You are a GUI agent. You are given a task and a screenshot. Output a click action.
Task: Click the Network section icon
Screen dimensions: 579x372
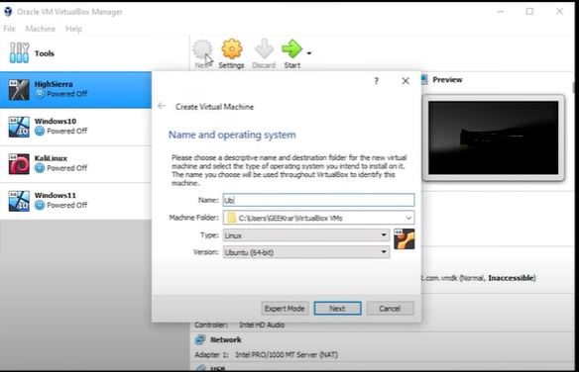pyautogui.click(x=199, y=339)
